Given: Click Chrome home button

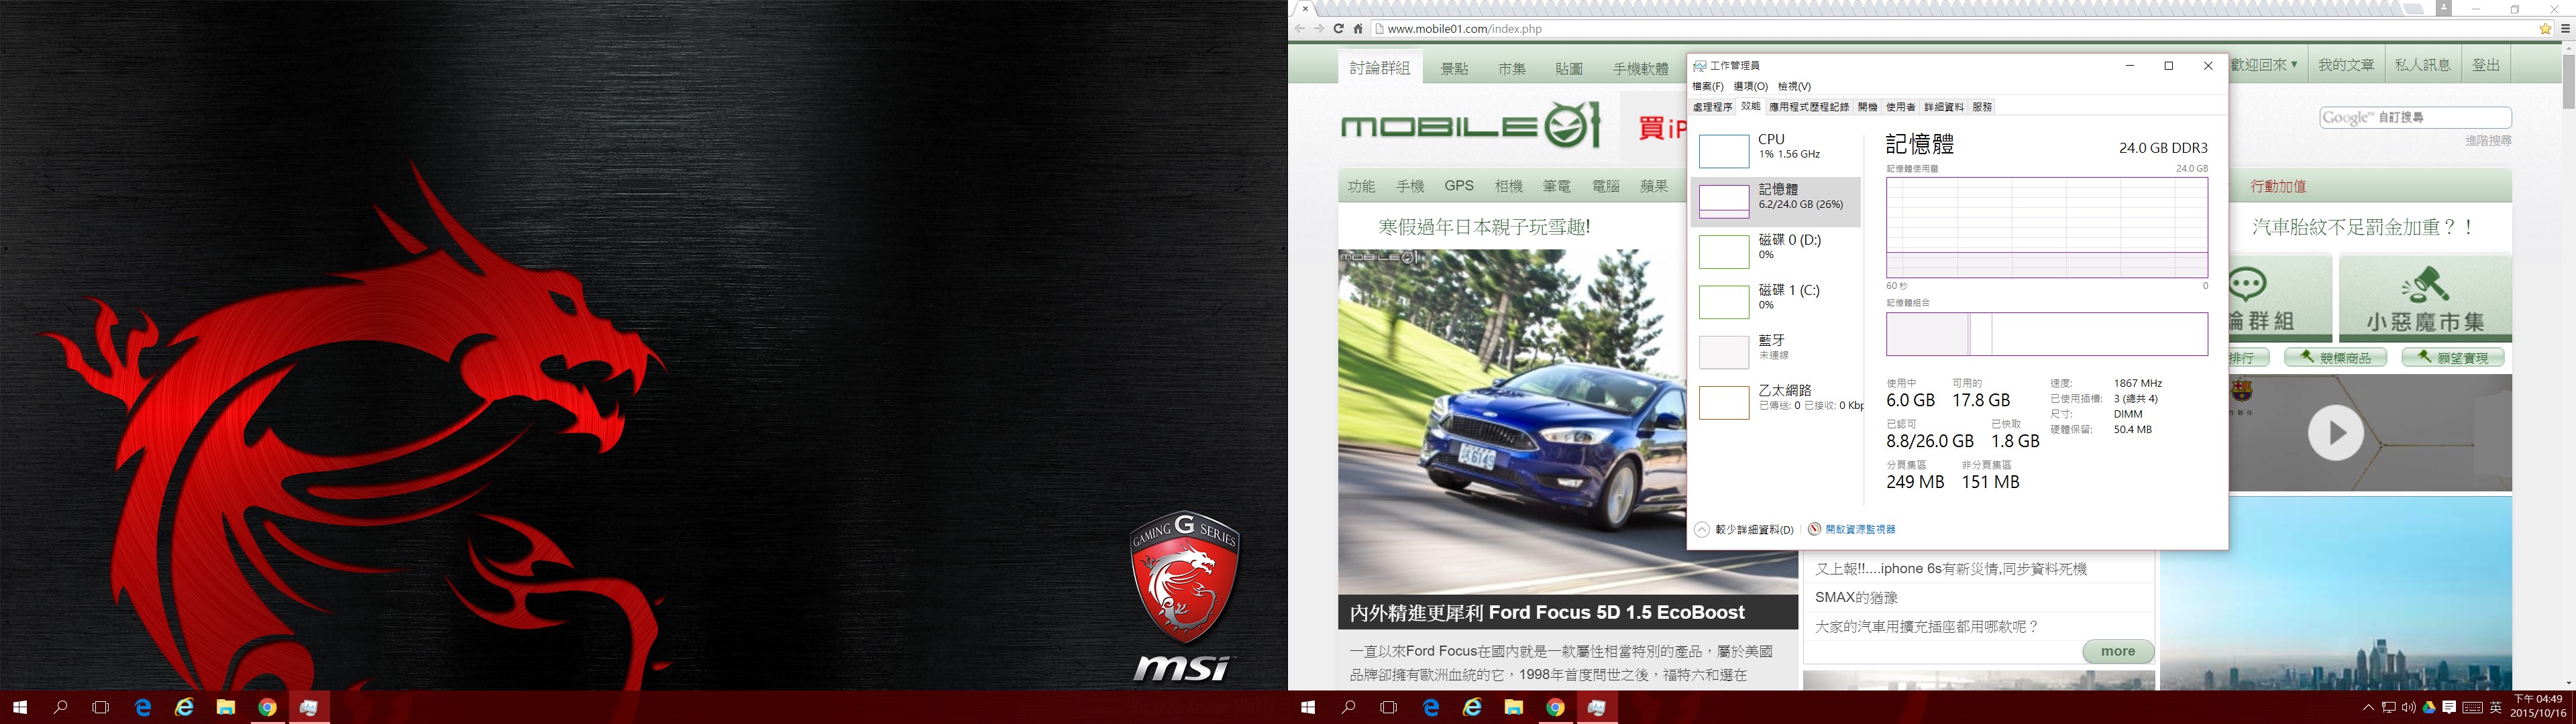Looking at the screenshot, I should coord(1358,29).
